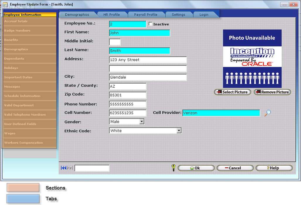Viewport: 301px width, 205px height.
Task: Select the Login tab
Action: [204, 15]
